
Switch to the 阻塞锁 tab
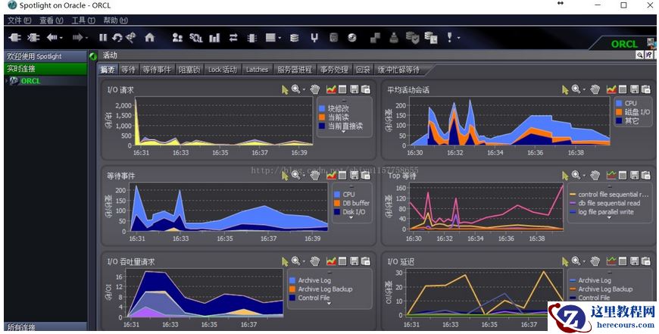(x=189, y=70)
